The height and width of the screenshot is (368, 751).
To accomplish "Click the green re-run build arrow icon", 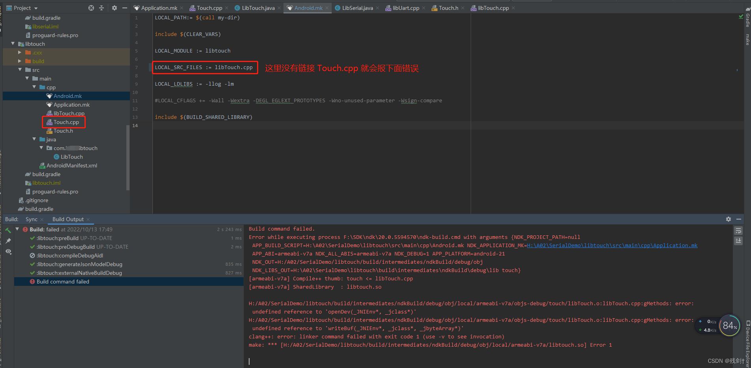I will [8, 229].
